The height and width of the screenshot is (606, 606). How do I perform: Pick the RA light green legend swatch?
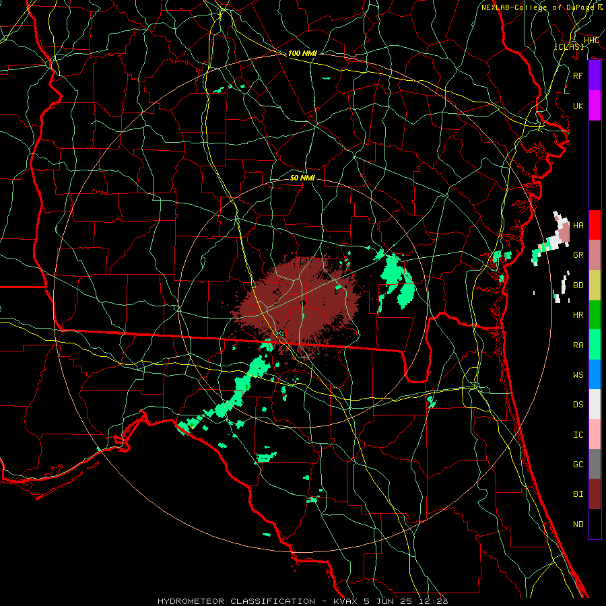point(595,345)
